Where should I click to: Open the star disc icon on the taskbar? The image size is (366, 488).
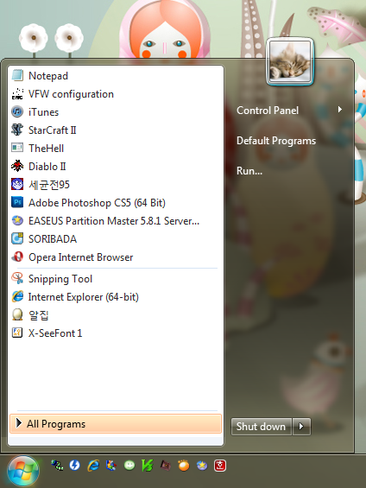pyautogui.click(x=202, y=466)
